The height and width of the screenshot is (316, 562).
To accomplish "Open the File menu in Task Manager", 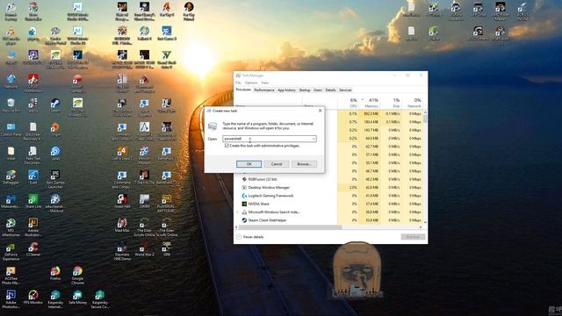I will click(x=238, y=83).
